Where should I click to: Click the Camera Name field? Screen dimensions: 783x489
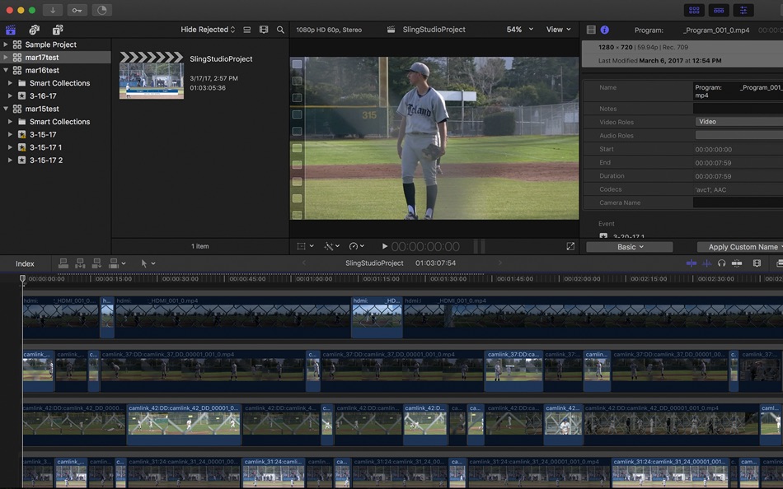coord(738,203)
